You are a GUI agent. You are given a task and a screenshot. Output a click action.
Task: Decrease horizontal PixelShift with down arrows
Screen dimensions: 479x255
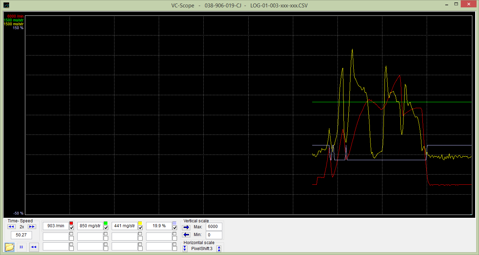185,249
